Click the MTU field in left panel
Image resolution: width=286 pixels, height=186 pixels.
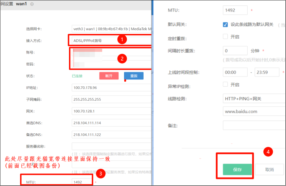(x=82, y=182)
